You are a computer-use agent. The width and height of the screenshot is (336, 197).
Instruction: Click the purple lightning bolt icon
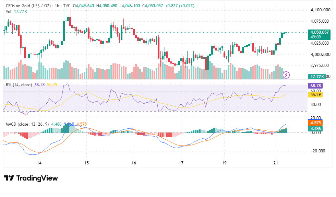(286, 75)
